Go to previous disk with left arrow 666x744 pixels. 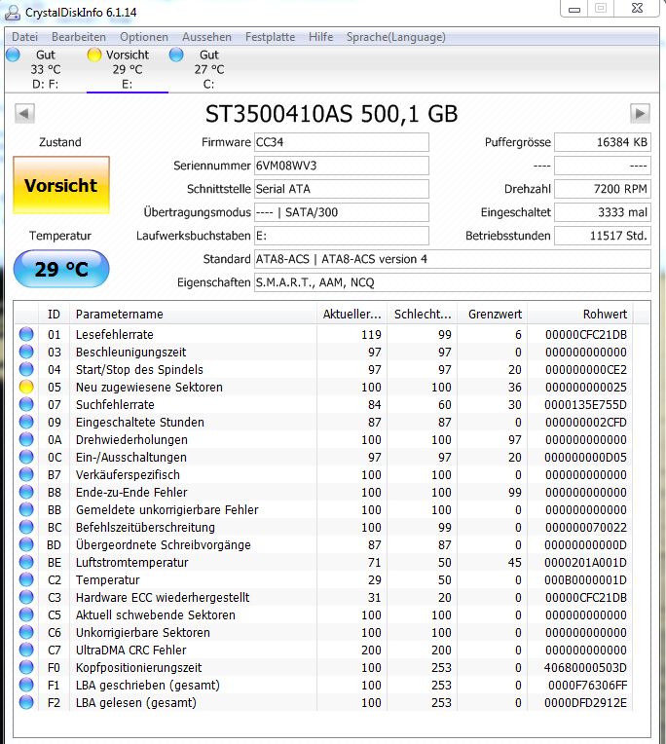pos(24,114)
